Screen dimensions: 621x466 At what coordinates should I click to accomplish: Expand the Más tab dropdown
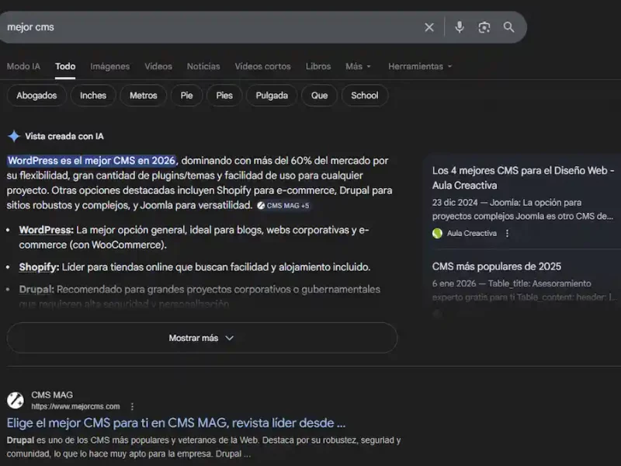(356, 66)
